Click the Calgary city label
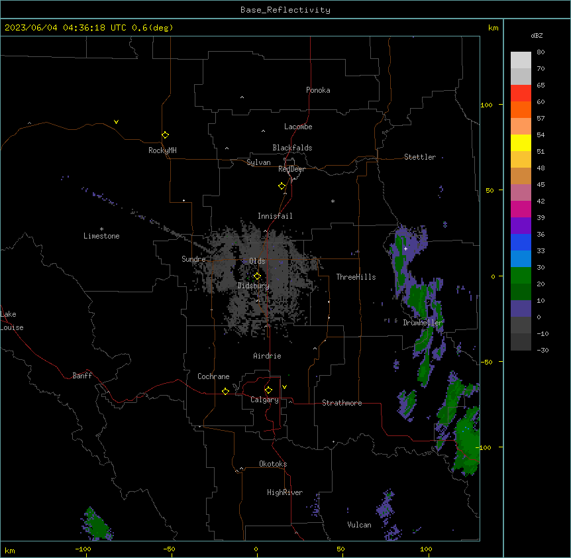This screenshot has height=558, width=571. click(264, 400)
